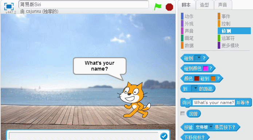Click version label v447.2
Image resolution: width=253 pixels, height=140 pixels.
(11, 12)
